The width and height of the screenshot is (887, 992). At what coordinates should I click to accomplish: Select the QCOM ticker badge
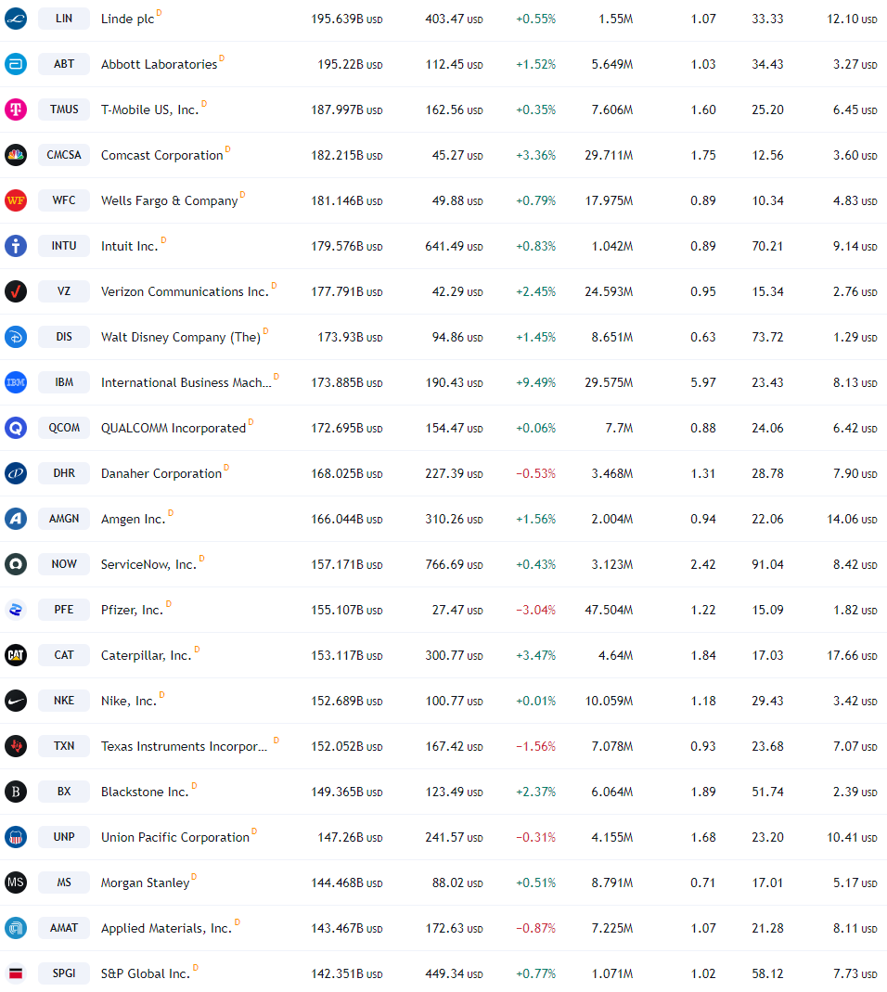[64, 428]
